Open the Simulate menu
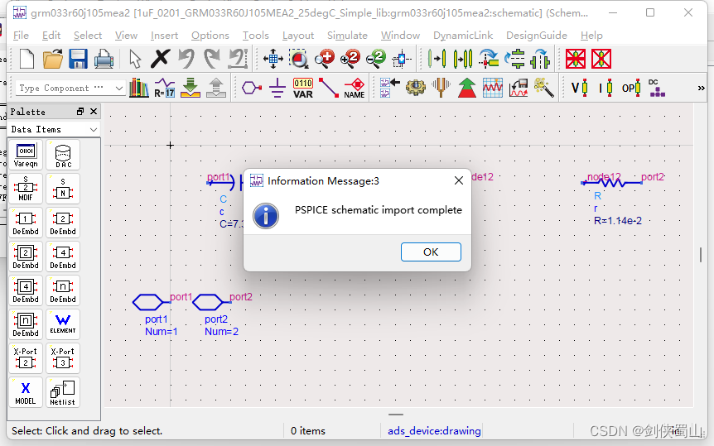This screenshot has width=714, height=446. 347,36
